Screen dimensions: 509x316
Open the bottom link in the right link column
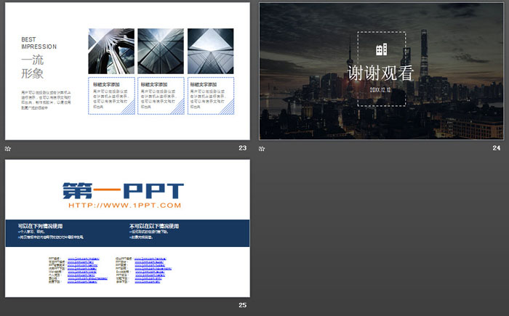pyautogui.click(x=148, y=282)
